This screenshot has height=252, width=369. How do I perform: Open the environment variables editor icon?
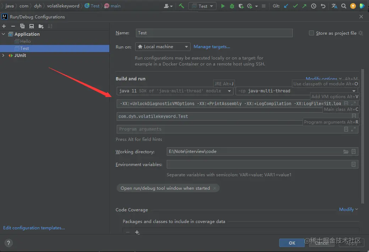[x=353, y=164]
